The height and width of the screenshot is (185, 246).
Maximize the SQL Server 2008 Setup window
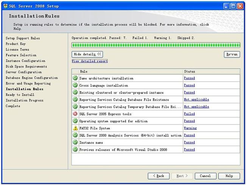pos(233,6)
